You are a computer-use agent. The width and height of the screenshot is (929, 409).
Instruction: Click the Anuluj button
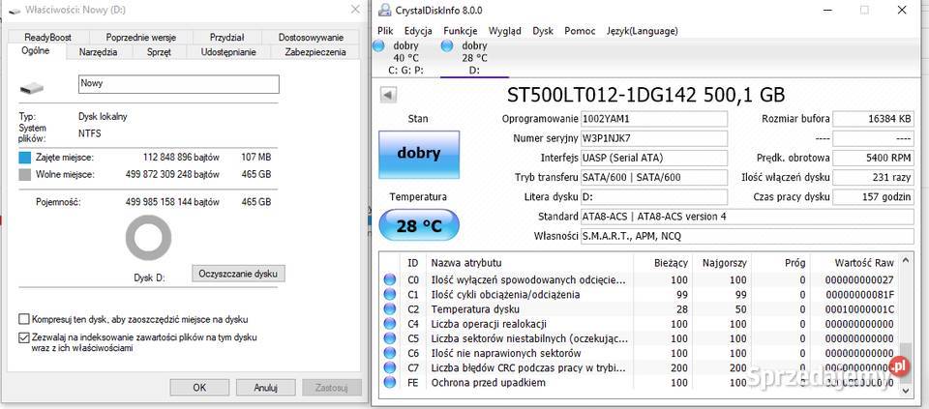pyautogui.click(x=265, y=388)
